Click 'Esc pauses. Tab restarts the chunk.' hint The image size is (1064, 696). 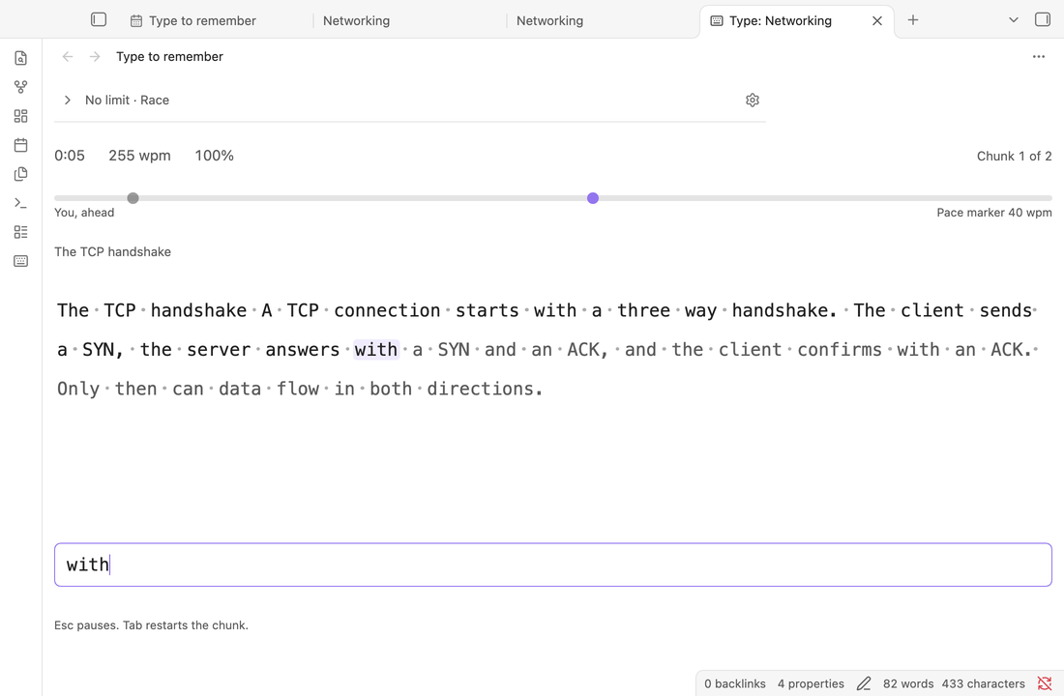151,624
